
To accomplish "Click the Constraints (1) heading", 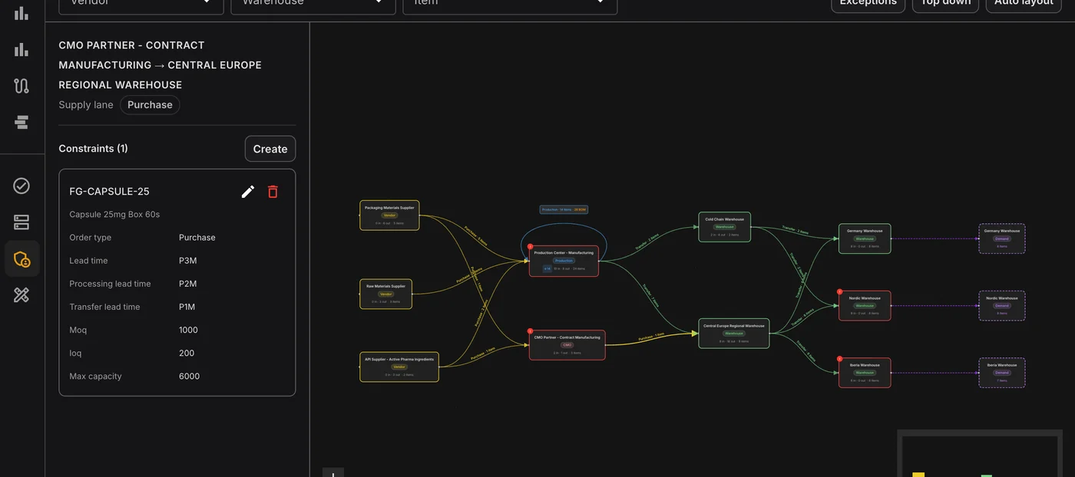I will pos(94,149).
